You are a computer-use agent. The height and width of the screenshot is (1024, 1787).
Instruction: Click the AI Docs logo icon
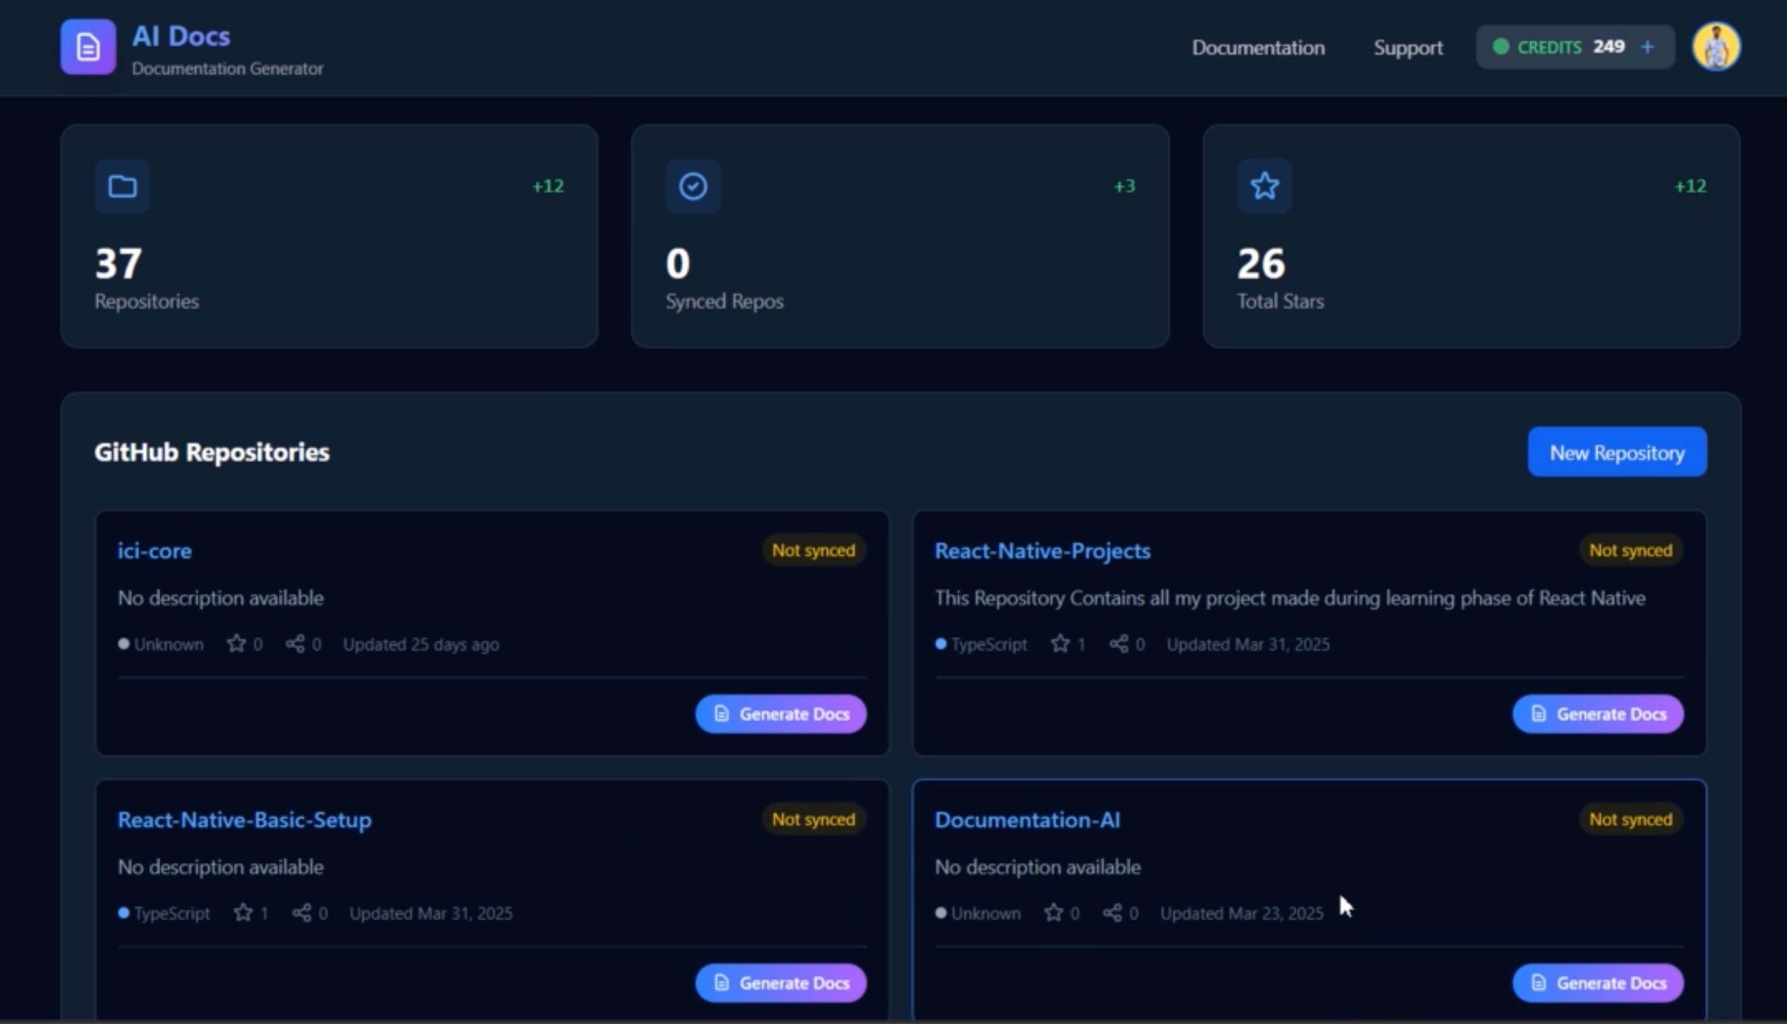(x=88, y=47)
